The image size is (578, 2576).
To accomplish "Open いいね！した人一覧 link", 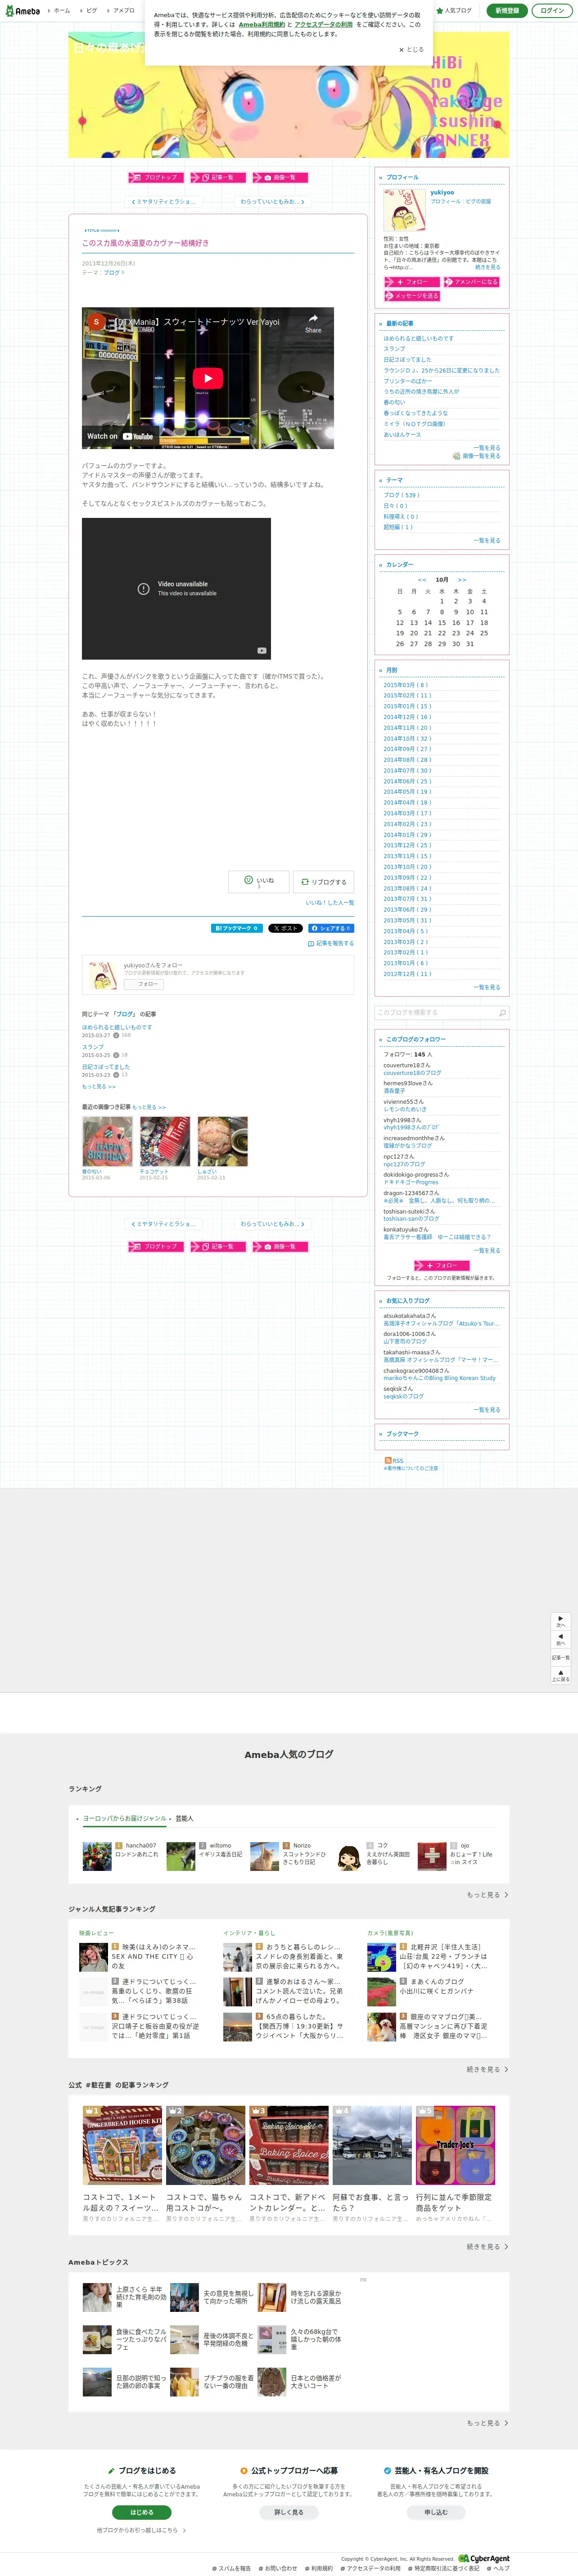I will 330,902.
